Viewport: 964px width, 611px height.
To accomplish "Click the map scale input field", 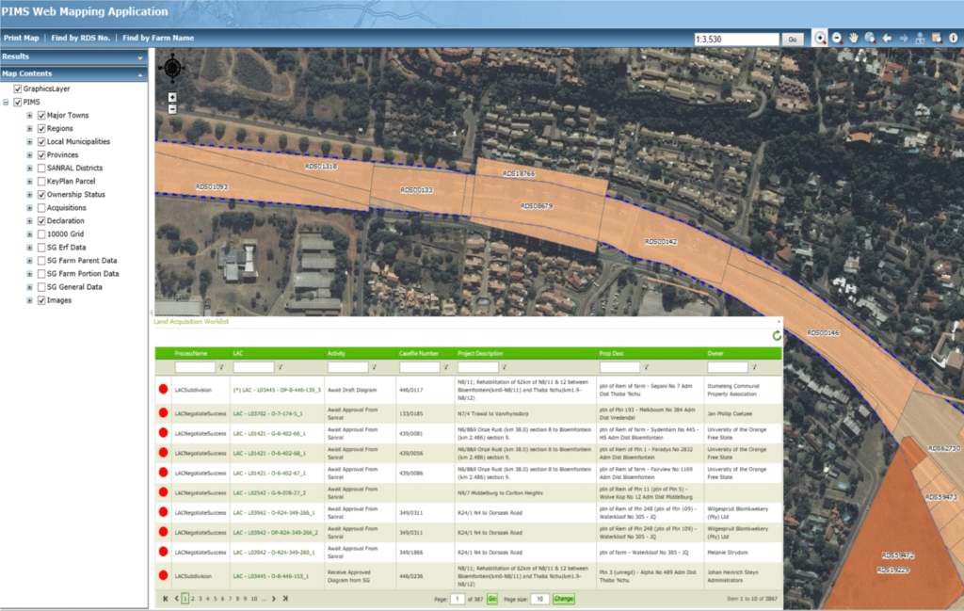I will tap(736, 39).
